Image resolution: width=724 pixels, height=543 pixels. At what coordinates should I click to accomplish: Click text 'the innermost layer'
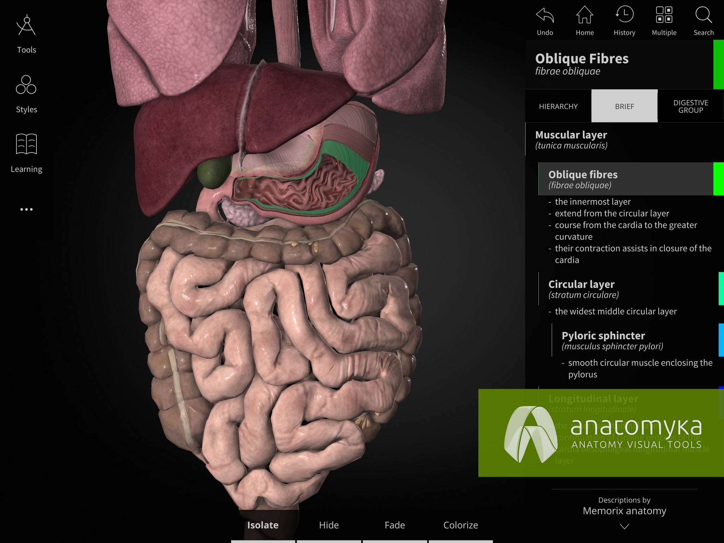[593, 202]
